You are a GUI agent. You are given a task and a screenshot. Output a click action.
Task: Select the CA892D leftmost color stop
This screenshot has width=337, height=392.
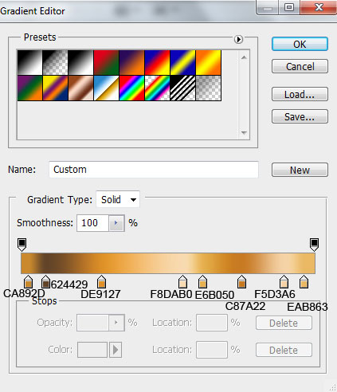coord(29,282)
